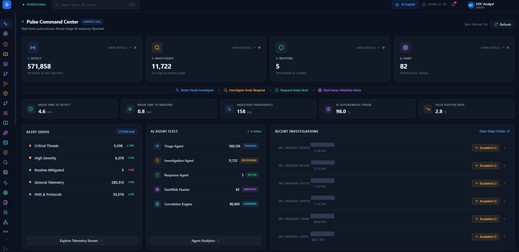Open investigation INC-20261027-013835 chevron

point(504,148)
